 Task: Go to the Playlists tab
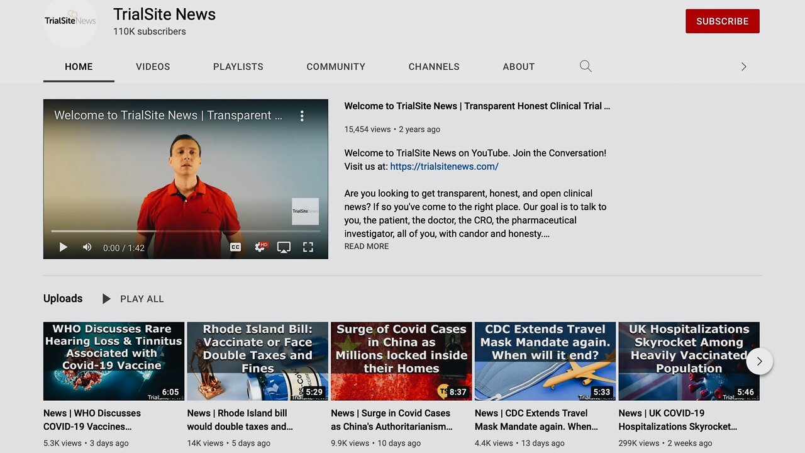click(238, 67)
